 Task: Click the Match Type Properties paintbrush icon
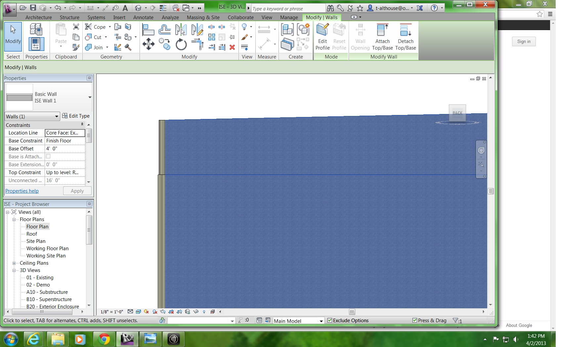(76, 47)
